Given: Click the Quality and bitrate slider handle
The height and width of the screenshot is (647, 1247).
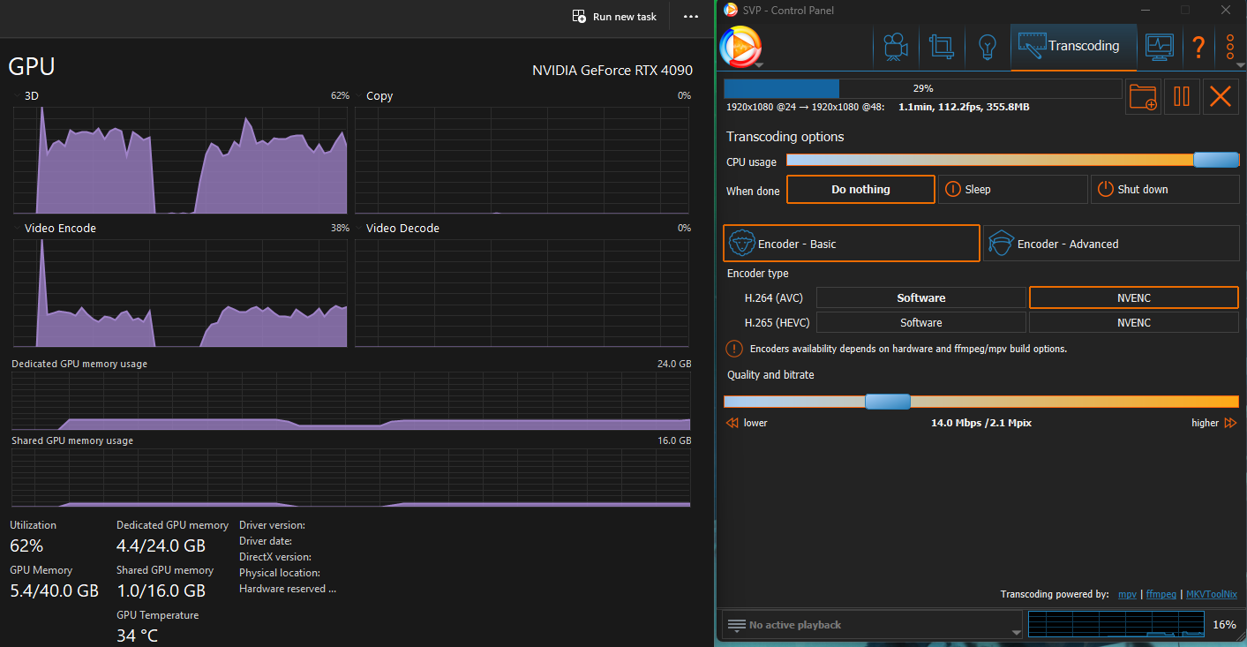Looking at the screenshot, I should point(887,402).
